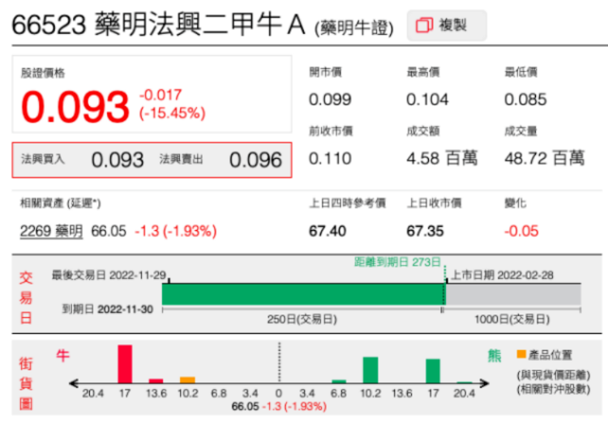Click the percentage change (-15.45%)

[x=172, y=113]
